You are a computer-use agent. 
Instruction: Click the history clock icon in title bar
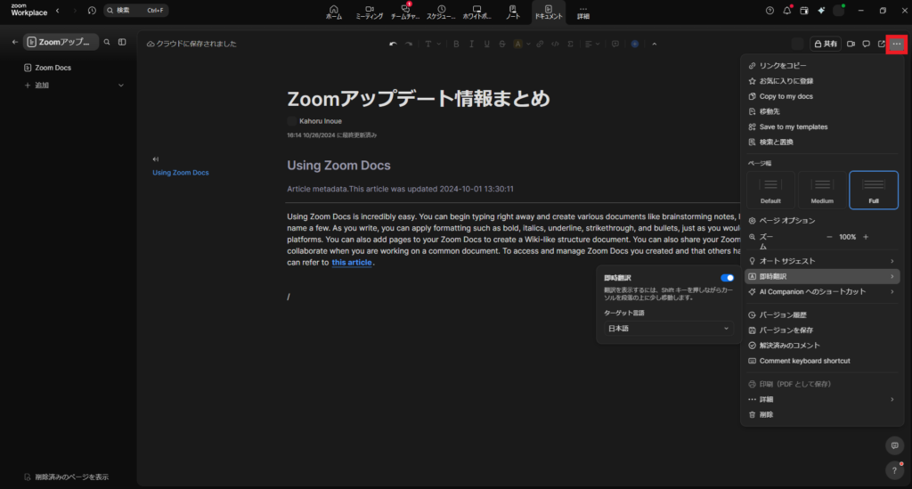pyautogui.click(x=92, y=11)
